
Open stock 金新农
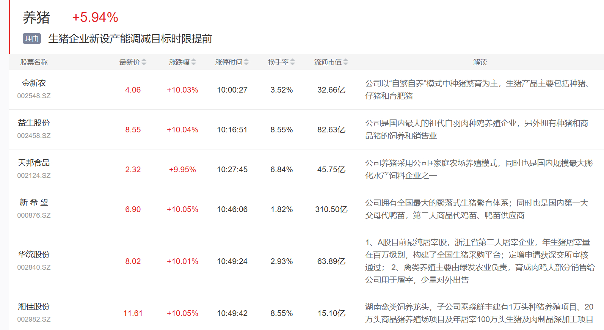[34, 83]
